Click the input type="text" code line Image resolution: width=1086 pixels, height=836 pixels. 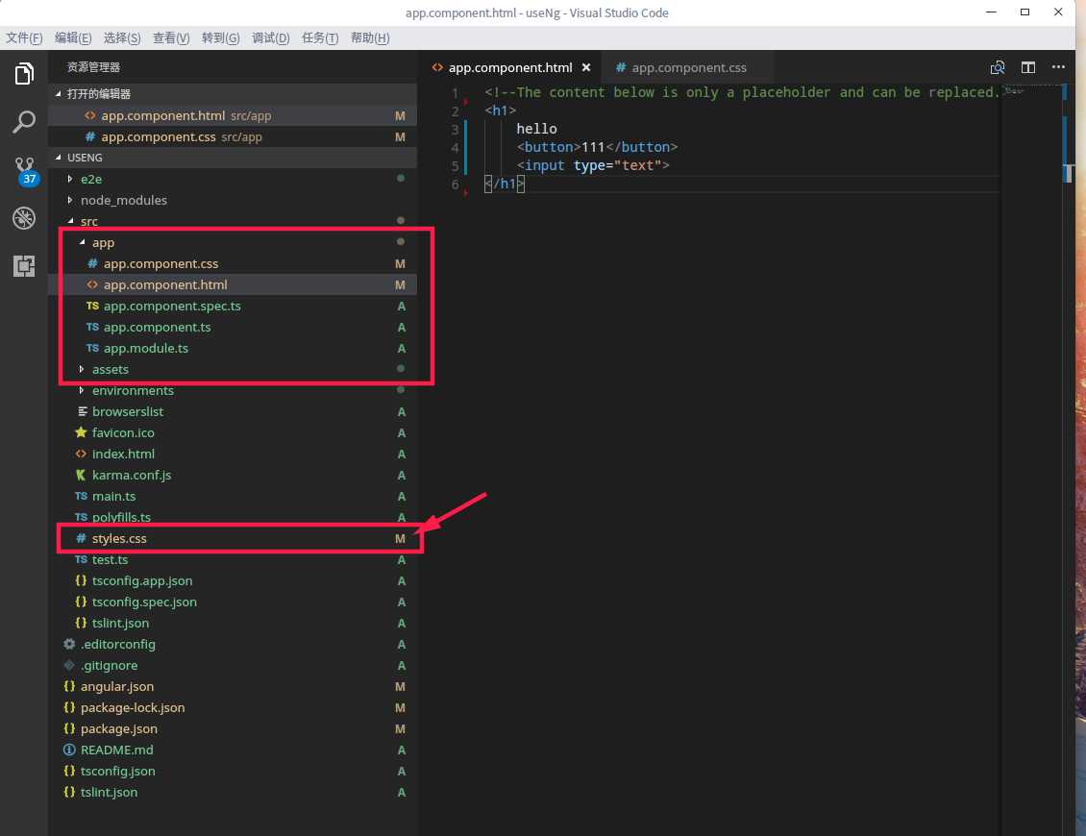593,165
